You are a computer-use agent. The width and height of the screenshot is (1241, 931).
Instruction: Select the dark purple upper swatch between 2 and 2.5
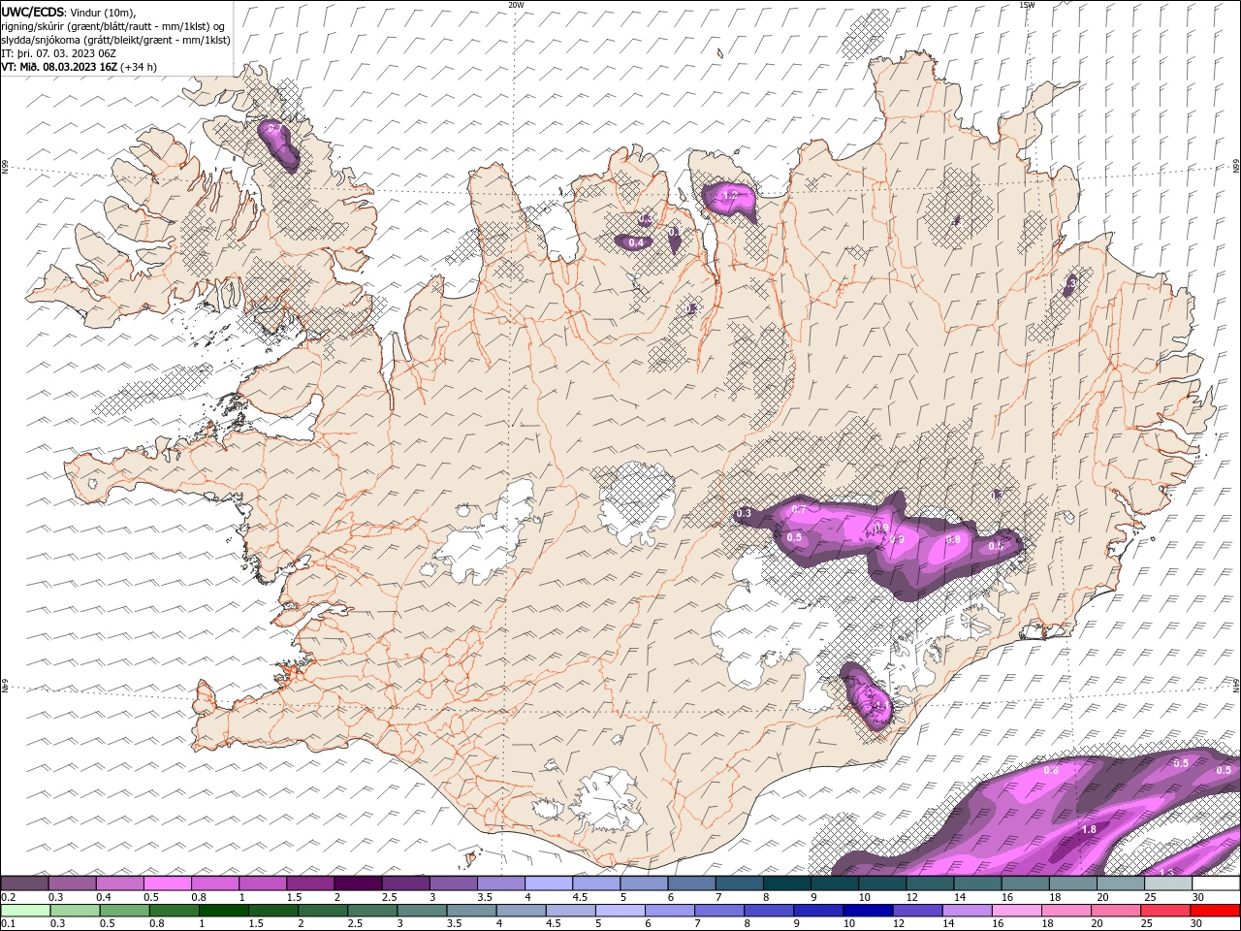coord(358,883)
